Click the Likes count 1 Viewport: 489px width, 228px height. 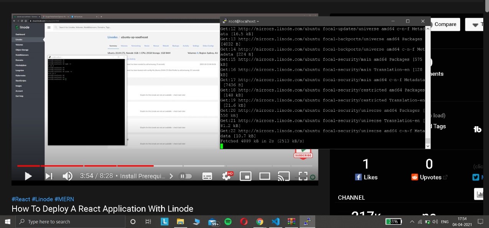pos(366,164)
